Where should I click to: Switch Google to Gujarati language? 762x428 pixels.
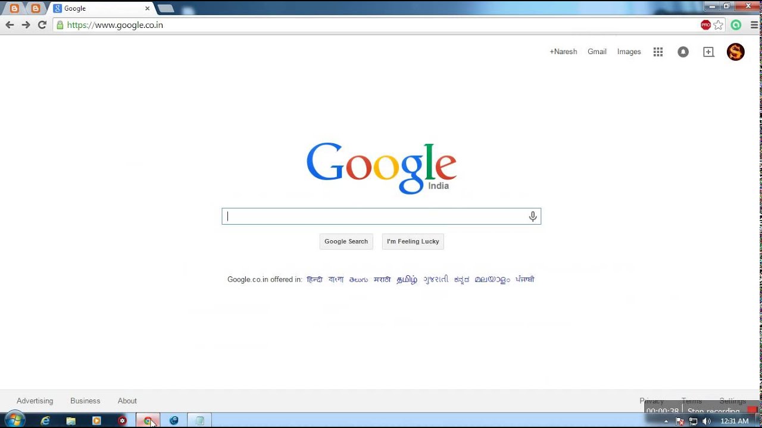click(436, 279)
